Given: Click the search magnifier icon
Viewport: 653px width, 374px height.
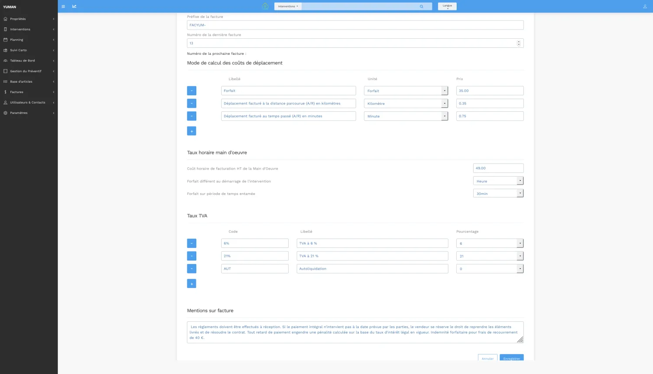Looking at the screenshot, I should (x=421, y=7).
